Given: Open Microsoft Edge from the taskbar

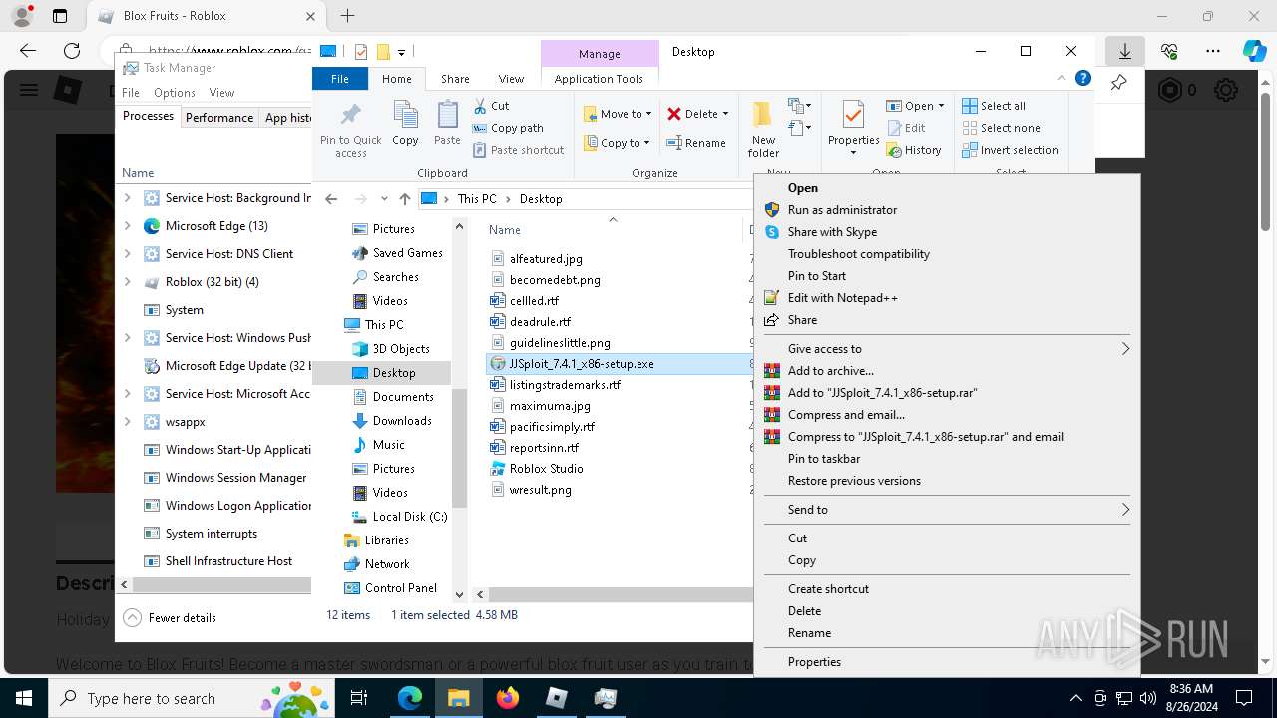Looking at the screenshot, I should click(410, 698).
